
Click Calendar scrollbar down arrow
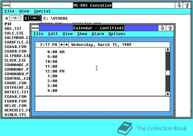(168, 94)
